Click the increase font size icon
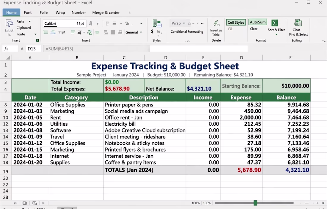The image size is (327, 209). tap(90, 23)
